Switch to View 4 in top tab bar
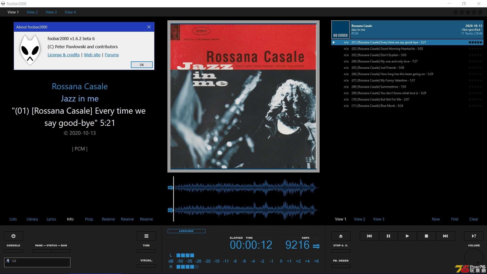 pos(70,12)
